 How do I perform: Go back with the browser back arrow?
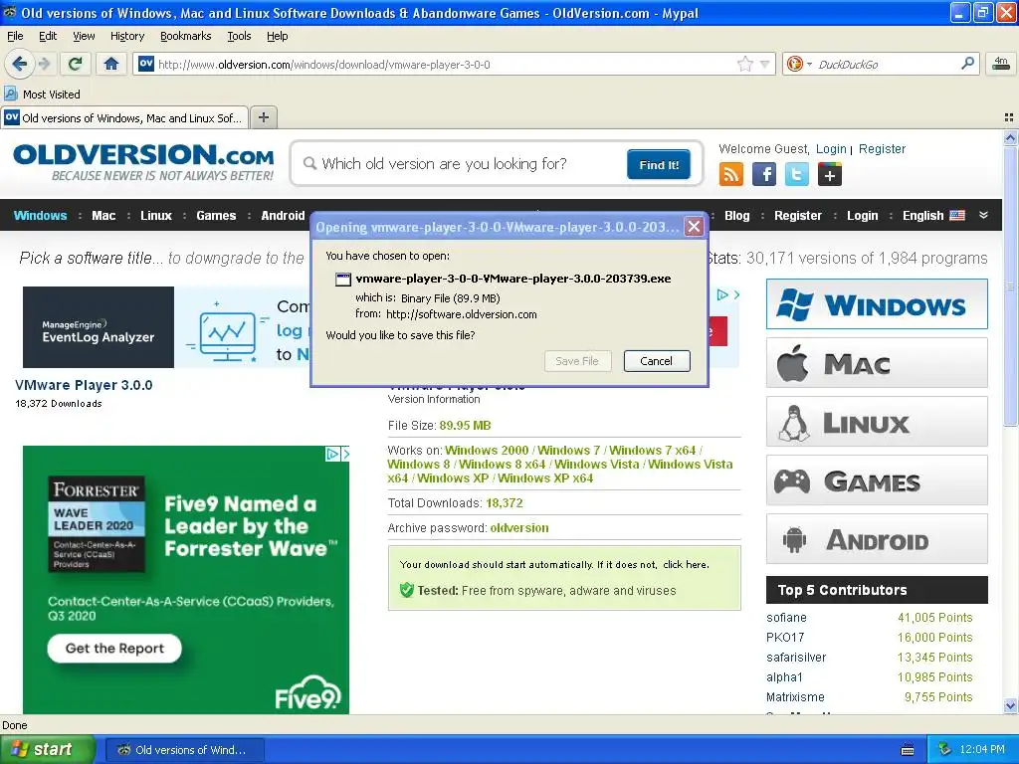tap(19, 64)
